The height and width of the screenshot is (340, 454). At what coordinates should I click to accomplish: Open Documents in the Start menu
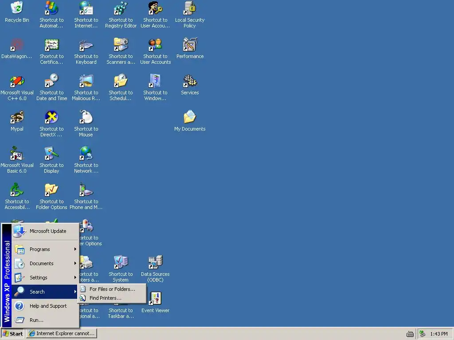tap(46, 263)
